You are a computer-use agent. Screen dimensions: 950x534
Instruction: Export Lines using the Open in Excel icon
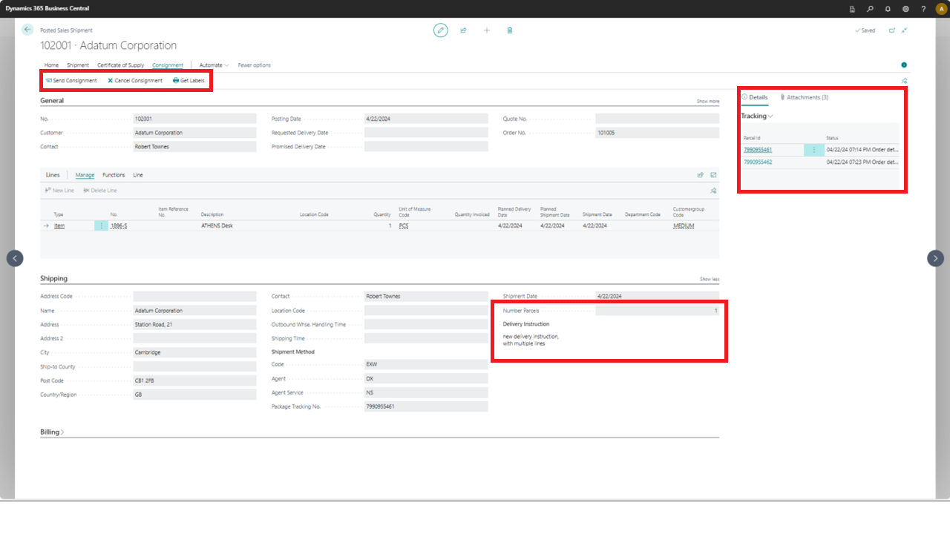pyautogui.click(x=713, y=174)
